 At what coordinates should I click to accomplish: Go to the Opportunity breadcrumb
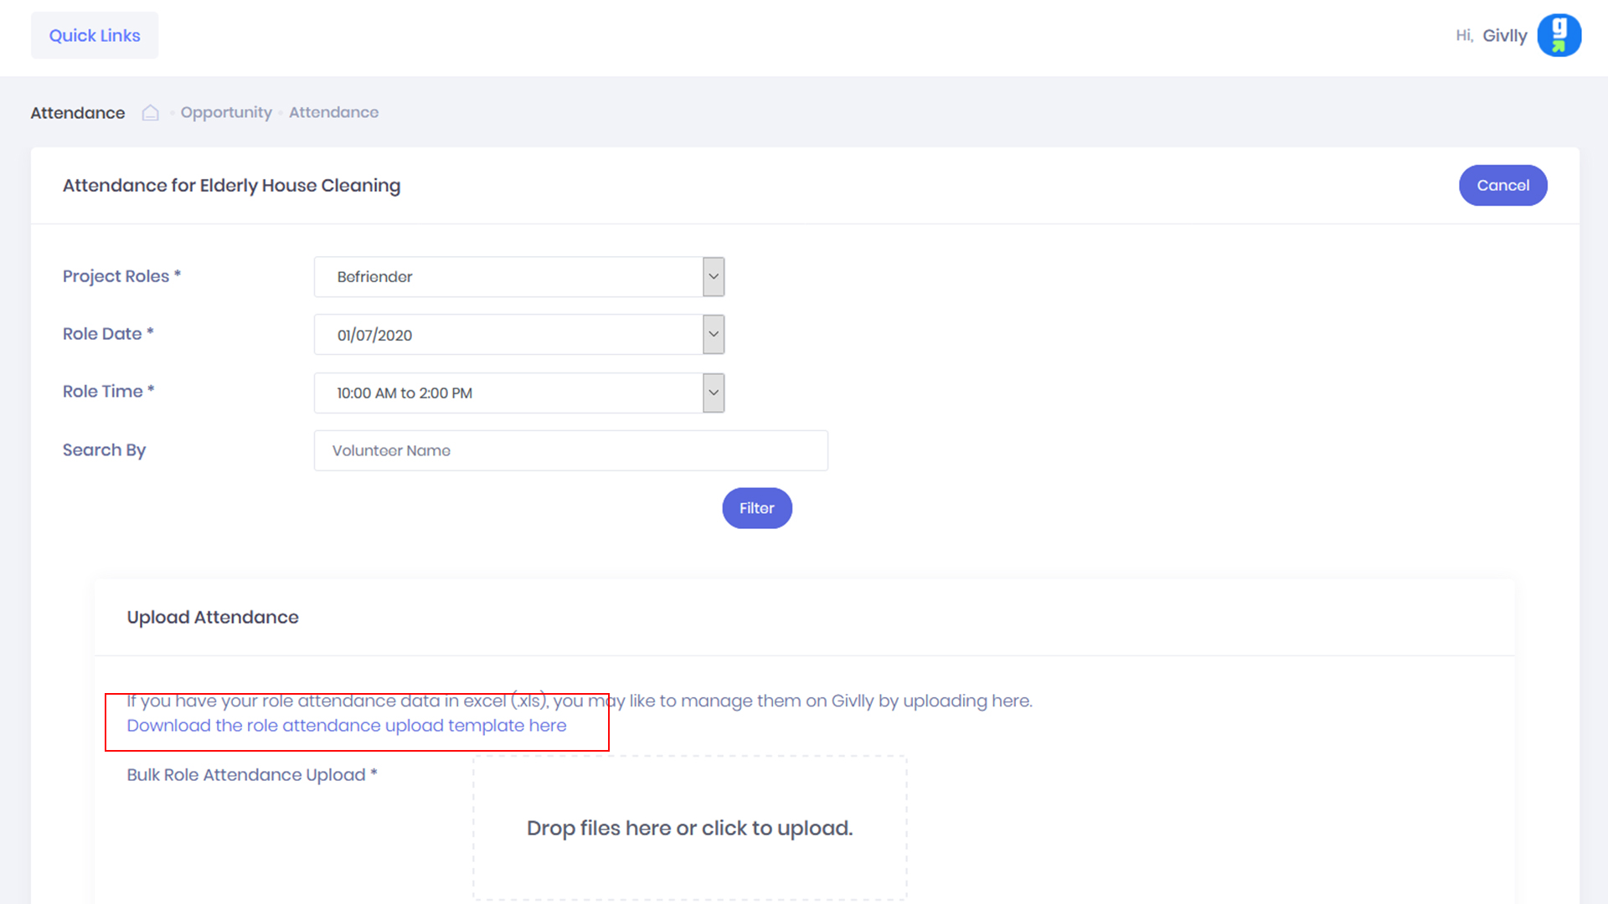(x=226, y=112)
